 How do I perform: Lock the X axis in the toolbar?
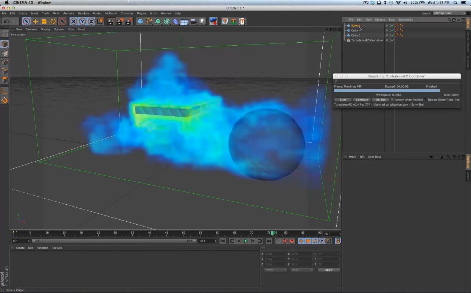tap(74, 22)
